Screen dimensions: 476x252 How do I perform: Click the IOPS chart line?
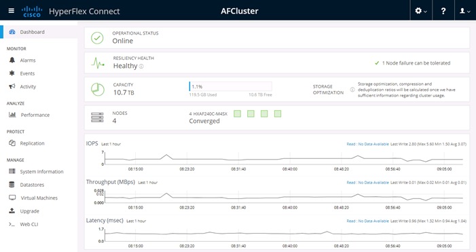pos(284,158)
